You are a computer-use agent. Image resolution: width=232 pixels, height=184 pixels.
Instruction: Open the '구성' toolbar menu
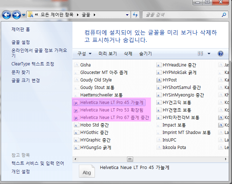[85, 54]
